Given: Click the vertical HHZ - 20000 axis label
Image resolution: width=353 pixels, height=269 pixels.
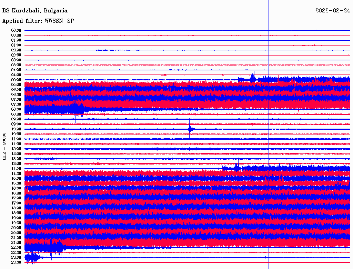Looking at the screenshot, I should 4,146.
